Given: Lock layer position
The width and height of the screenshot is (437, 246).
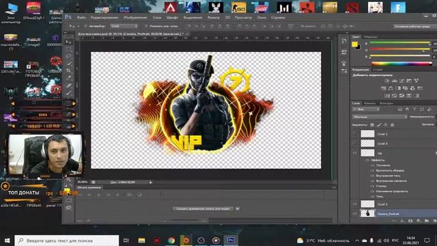Looking at the screenshot, I should pyautogui.click(x=386, y=124).
